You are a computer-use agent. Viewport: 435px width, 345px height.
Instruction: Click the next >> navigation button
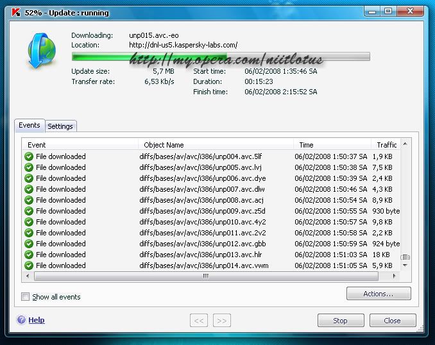pos(221,321)
